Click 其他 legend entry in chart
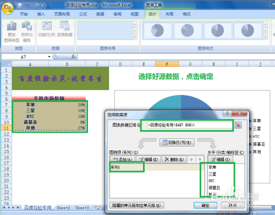The image size is (275, 215). (257, 152)
